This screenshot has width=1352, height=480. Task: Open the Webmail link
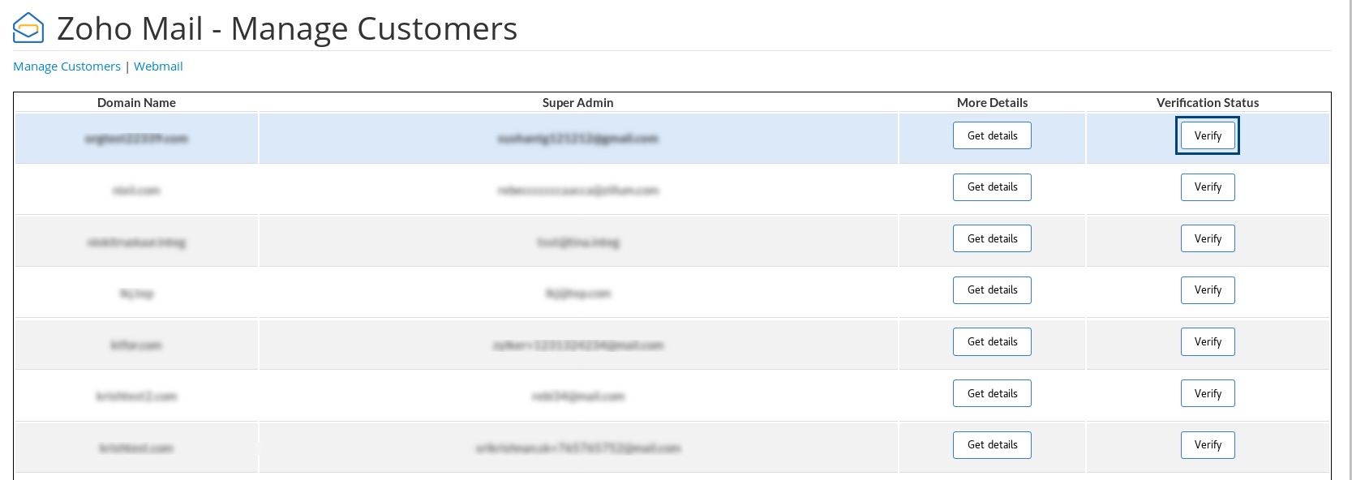tap(158, 66)
